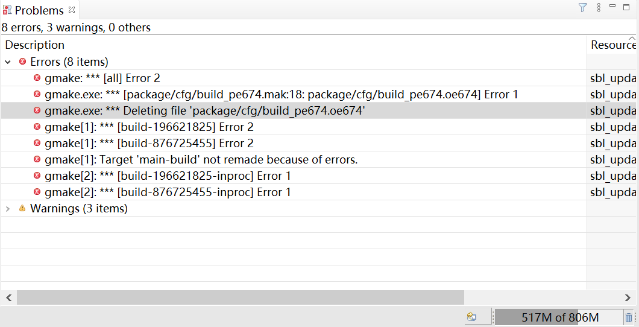The width and height of the screenshot is (639, 327).
Task: Click the Problems view tab icon
Action: coord(7,10)
